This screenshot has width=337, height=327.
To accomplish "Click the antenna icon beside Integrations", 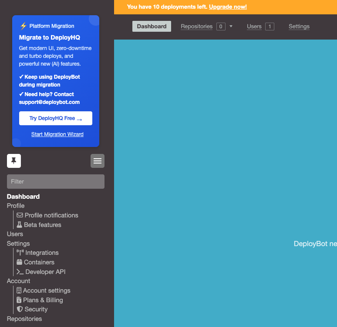I will coord(20,253).
